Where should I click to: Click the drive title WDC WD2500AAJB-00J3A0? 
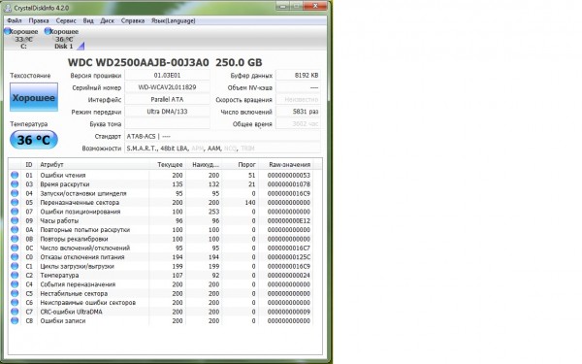coord(139,62)
